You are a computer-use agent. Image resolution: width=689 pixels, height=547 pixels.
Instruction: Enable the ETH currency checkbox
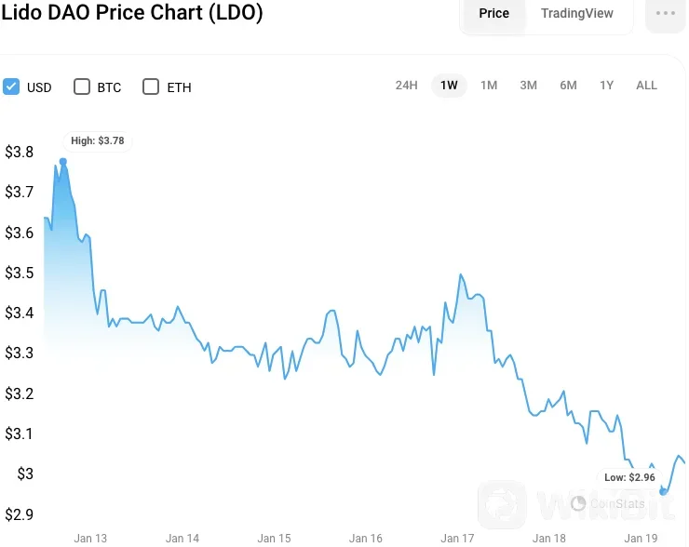tap(151, 87)
